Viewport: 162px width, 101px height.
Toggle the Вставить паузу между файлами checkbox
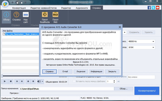tap(74, 81)
